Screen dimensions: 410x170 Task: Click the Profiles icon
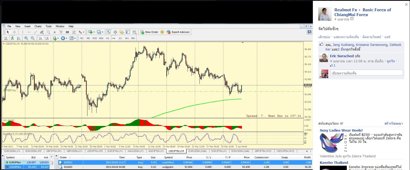pyautogui.click(x=99, y=32)
